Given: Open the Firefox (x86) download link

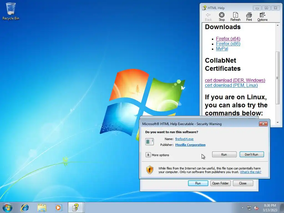Looking at the screenshot, I should 228,44.
